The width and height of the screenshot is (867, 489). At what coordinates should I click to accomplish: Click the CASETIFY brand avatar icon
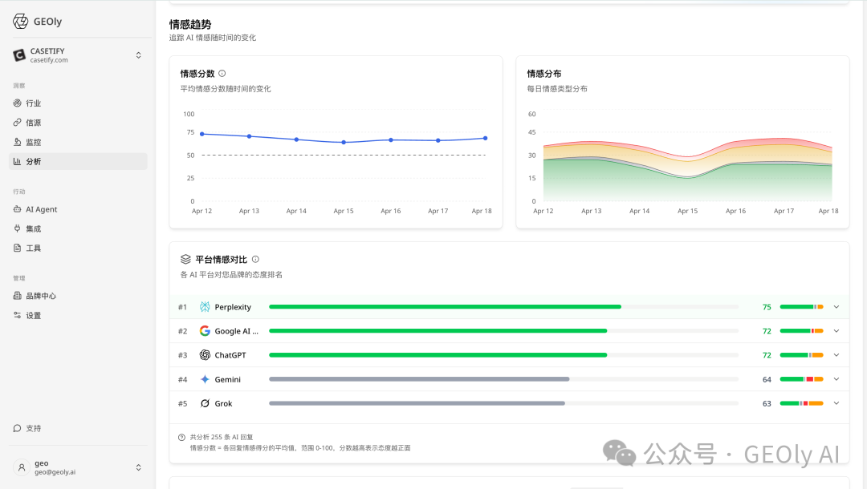coord(18,55)
